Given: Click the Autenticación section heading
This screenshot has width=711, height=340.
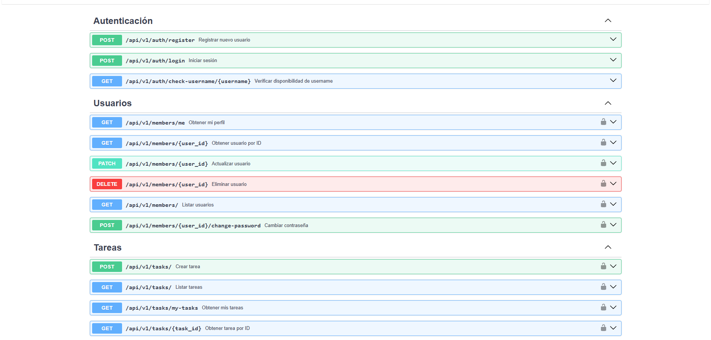Looking at the screenshot, I should tap(123, 21).
